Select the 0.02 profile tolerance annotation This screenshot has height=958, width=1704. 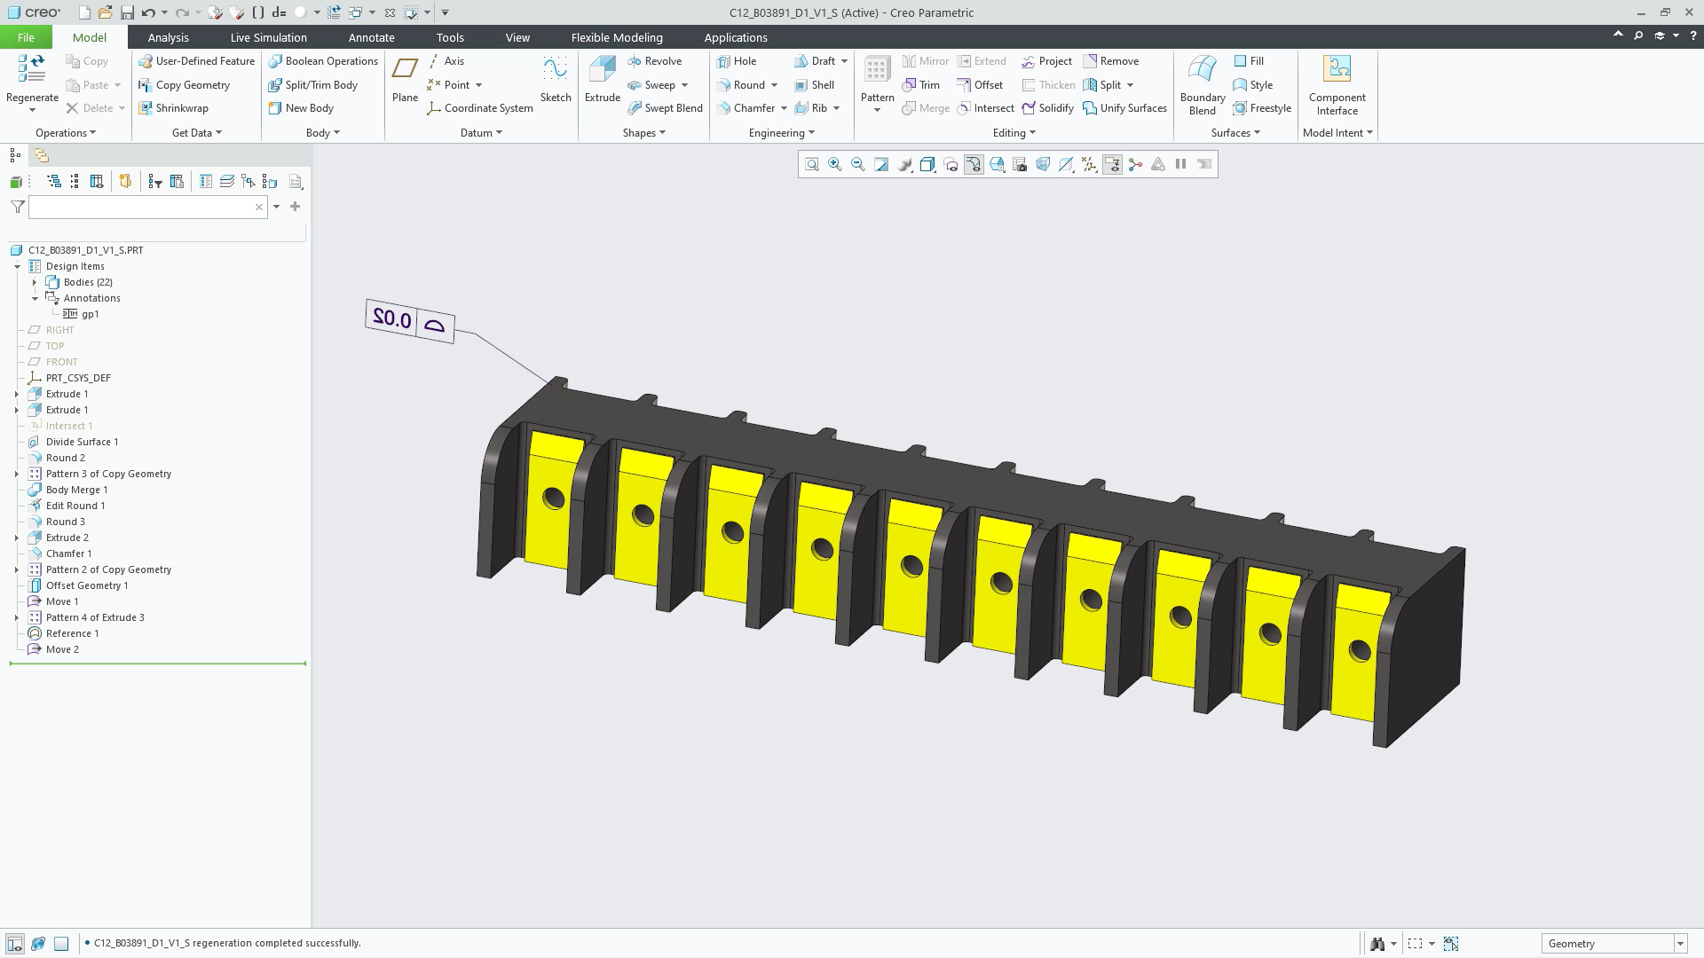coord(410,321)
